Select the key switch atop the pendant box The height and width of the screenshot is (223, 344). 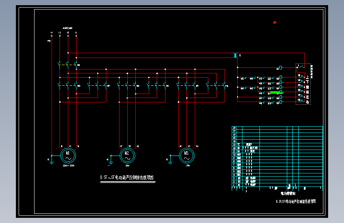(301, 66)
